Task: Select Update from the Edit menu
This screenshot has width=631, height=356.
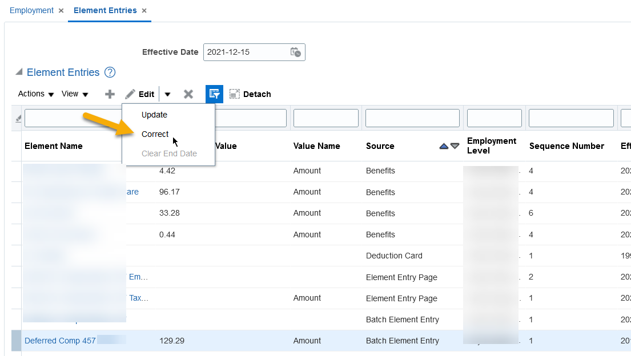Action: (x=154, y=115)
